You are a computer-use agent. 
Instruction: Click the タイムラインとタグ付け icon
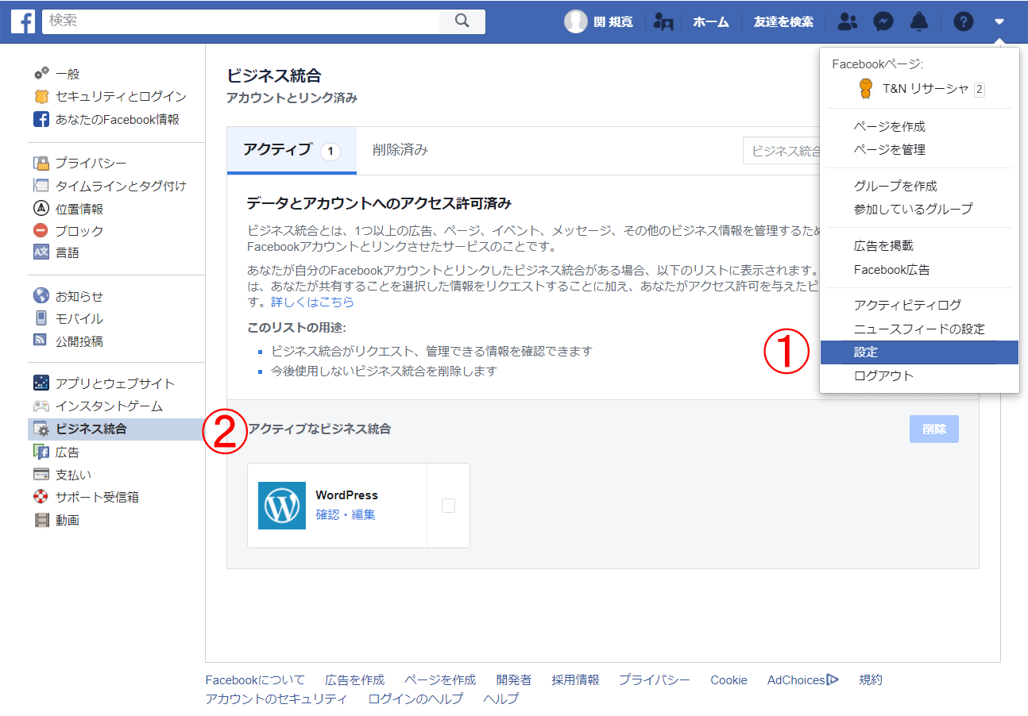pyautogui.click(x=41, y=186)
